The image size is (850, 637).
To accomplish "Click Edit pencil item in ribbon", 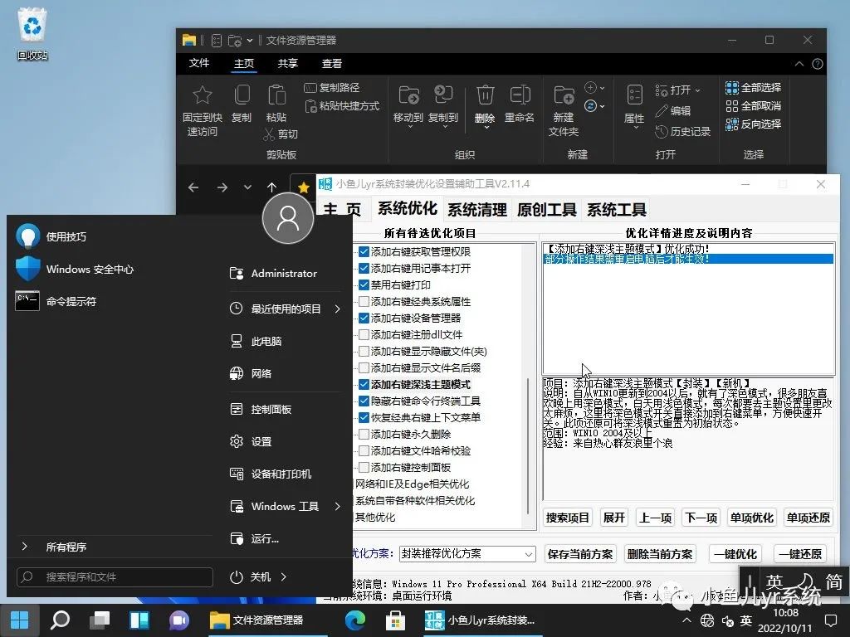I will tap(673, 110).
